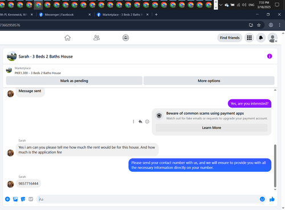This screenshot has width=285, height=210.
Task: Open the Friends icon in navigation
Action: tap(96, 38)
